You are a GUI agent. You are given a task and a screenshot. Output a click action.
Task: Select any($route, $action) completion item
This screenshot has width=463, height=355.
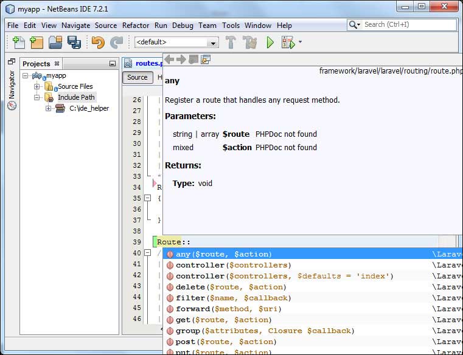(x=224, y=254)
